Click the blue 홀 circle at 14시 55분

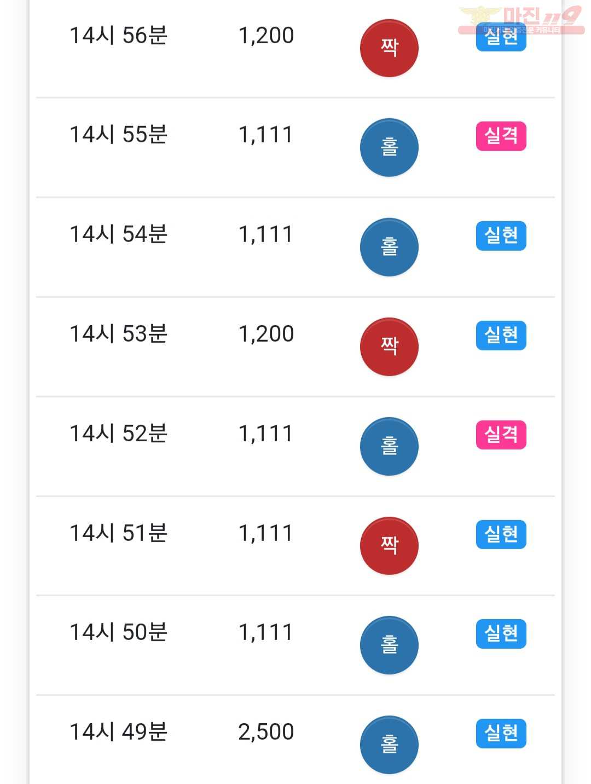coord(389,148)
